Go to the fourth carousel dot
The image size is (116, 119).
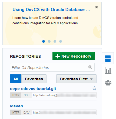coord(61,41)
